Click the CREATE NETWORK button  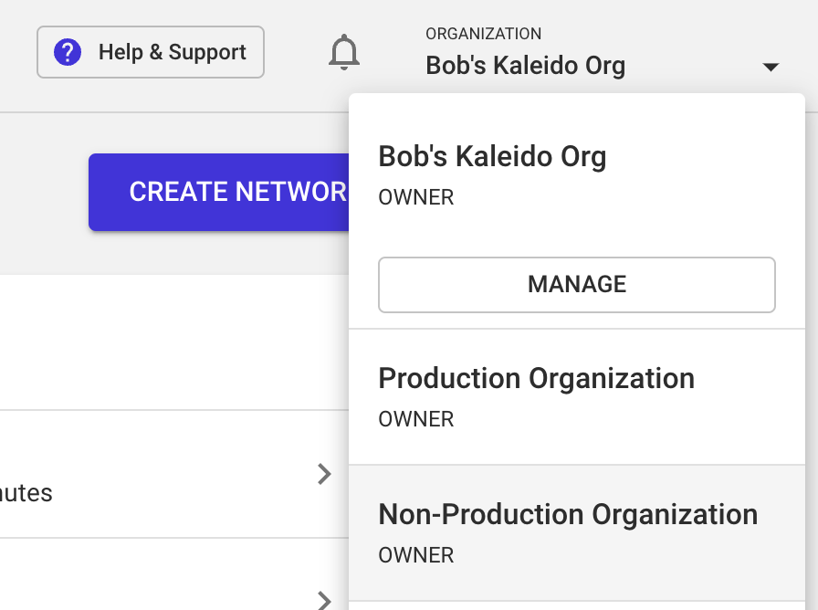[219, 192]
